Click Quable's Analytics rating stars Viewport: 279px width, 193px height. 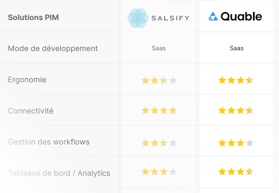236,172
